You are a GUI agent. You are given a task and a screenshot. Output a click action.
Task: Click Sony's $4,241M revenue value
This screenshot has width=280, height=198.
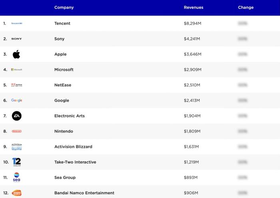click(x=192, y=39)
